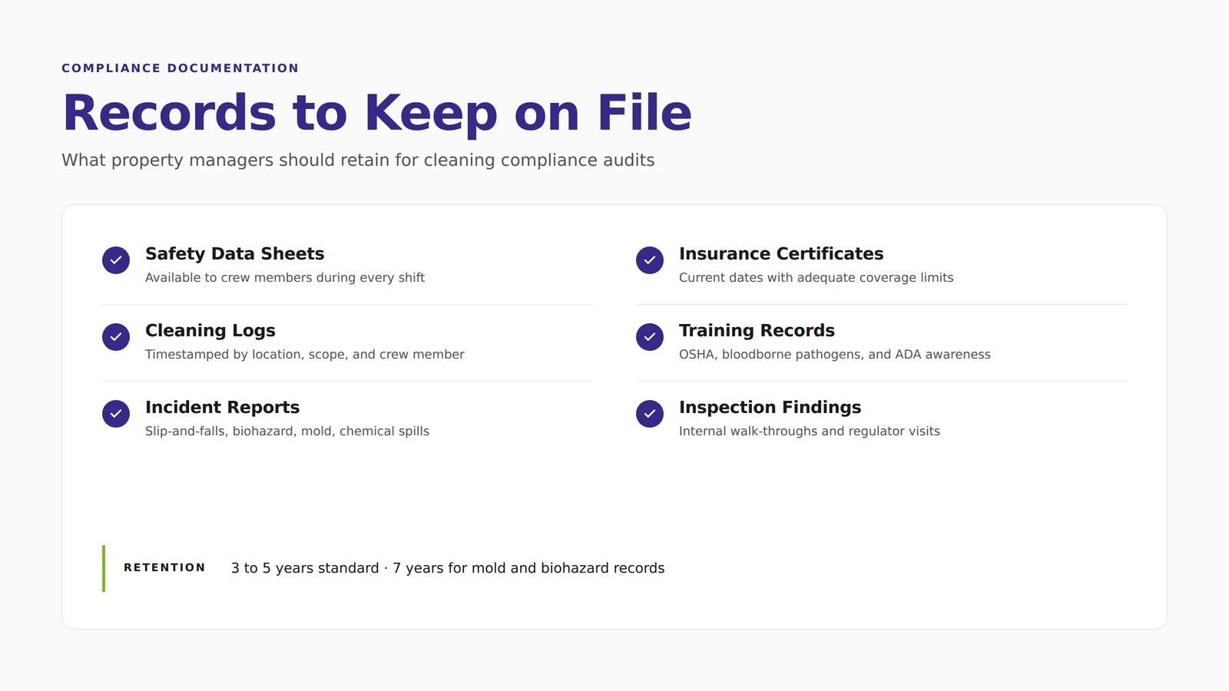Click the checkmark icon beside Incident Reports
The width and height of the screenshot is (1229, 691).
point(116,414)
